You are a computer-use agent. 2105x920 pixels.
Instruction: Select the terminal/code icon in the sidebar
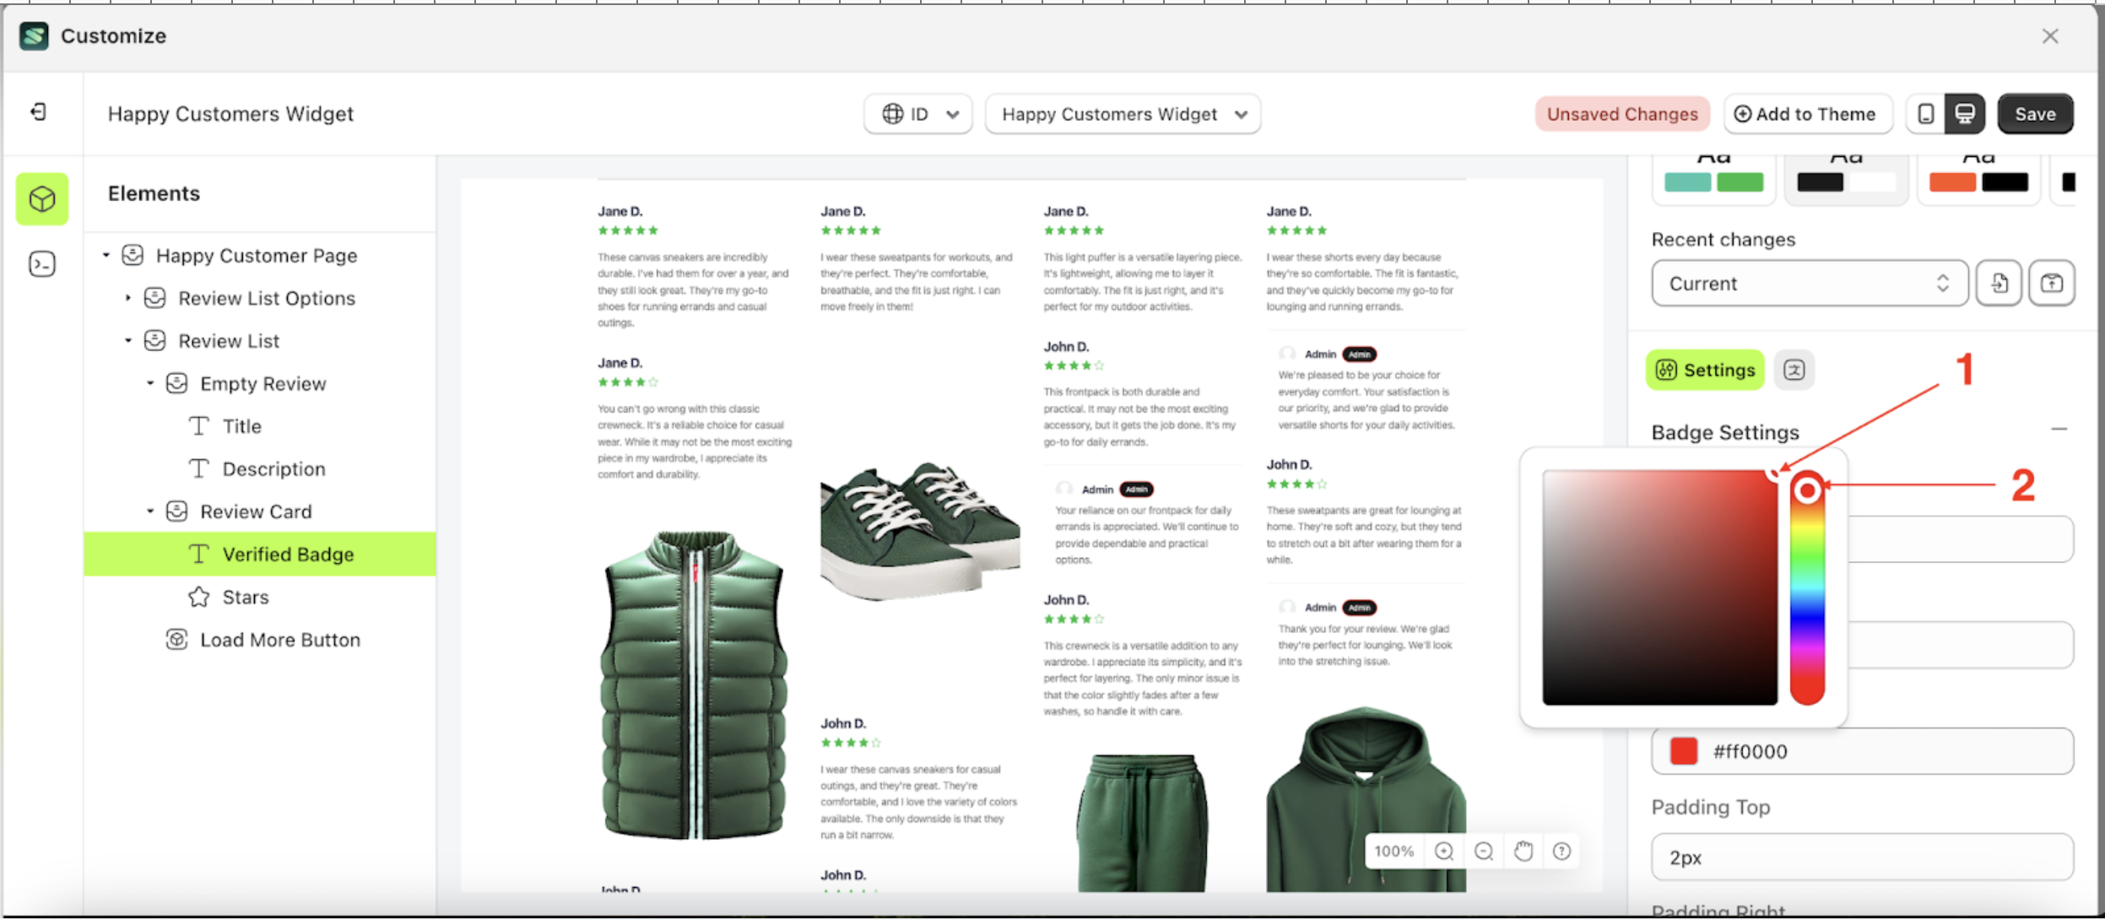point(41,263)
